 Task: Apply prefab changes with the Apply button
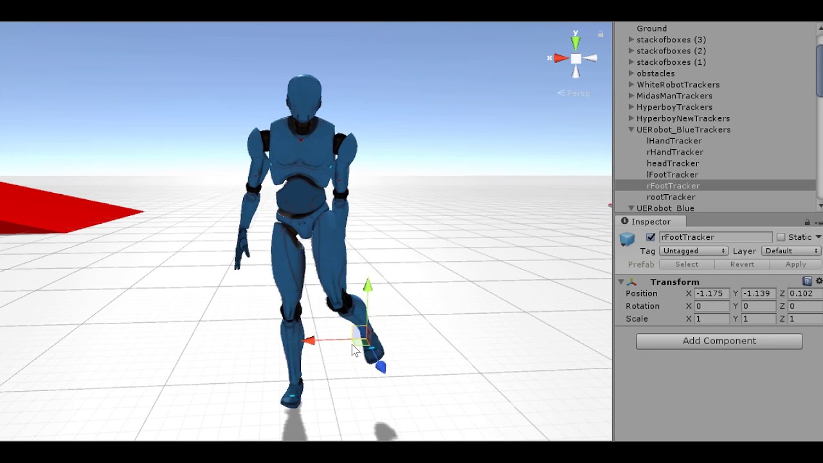coord(795,264)
